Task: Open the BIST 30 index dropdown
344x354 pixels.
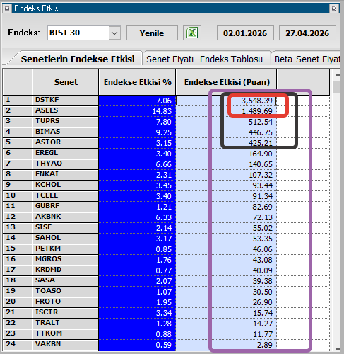Action: [x=114, y=33]
